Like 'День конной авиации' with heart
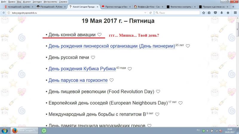The image size is (239, 134). click(x=100, y=35)
